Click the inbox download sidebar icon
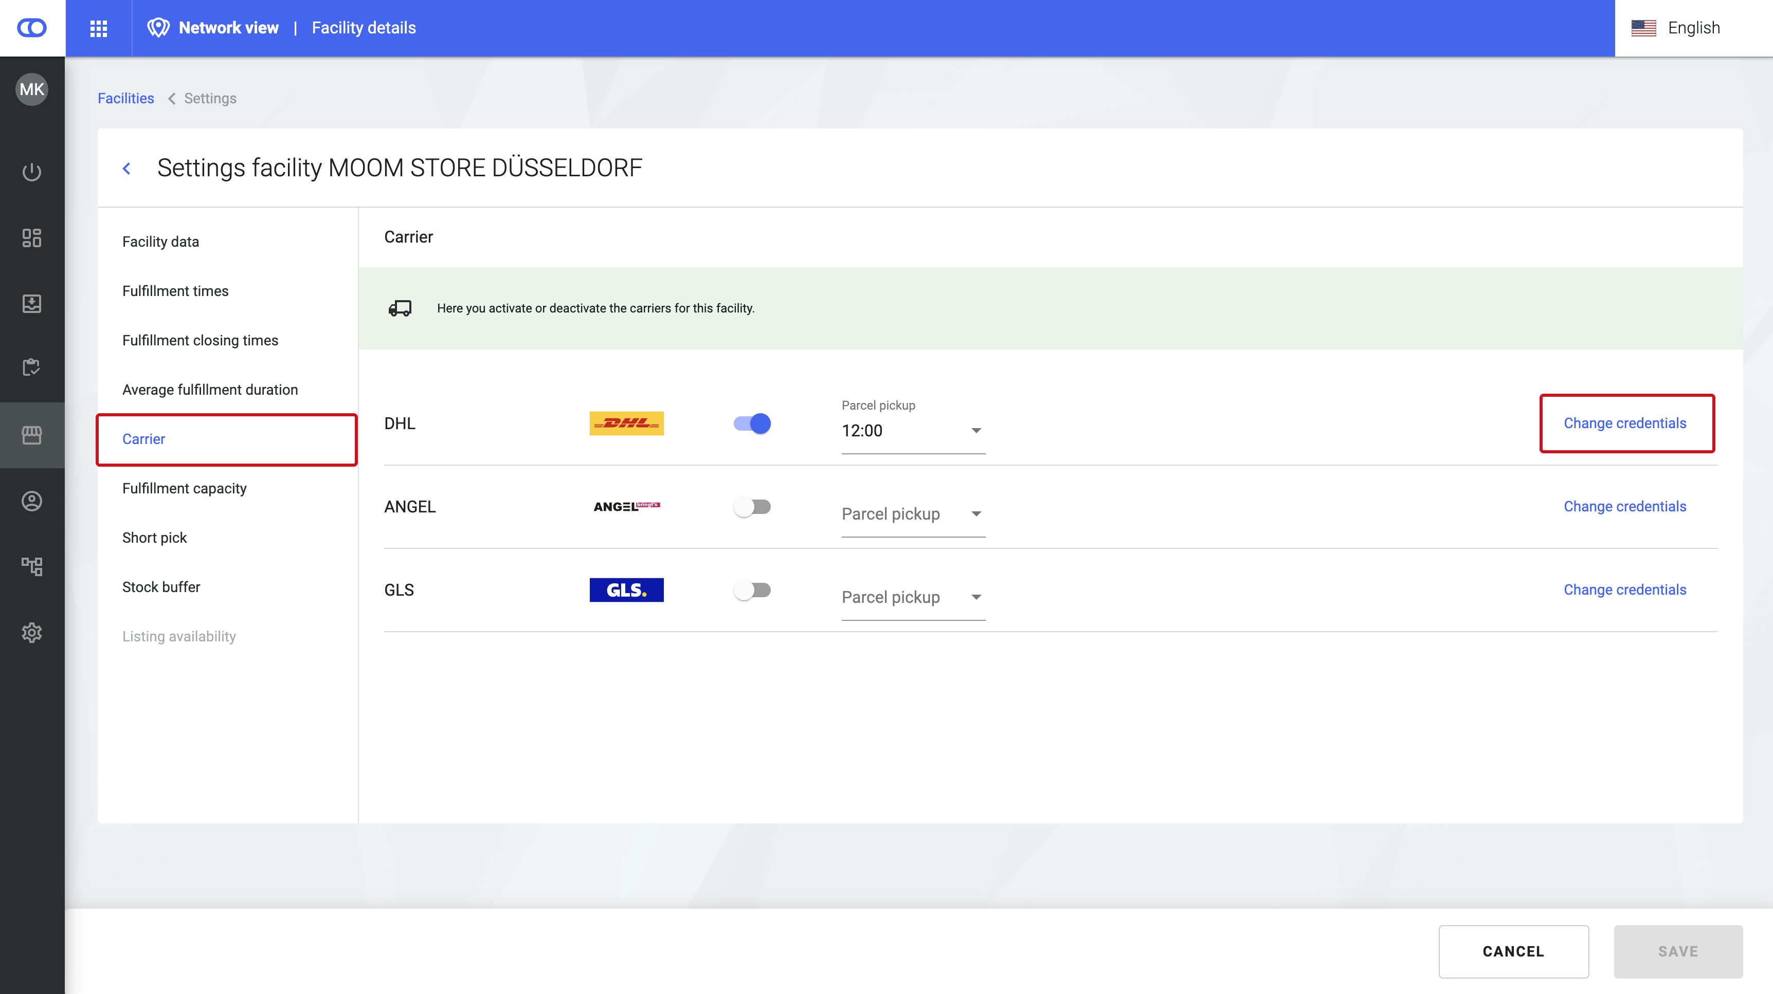Viewport: 1773px width, 994px height. pyautogui.click(x=32, y=303)
